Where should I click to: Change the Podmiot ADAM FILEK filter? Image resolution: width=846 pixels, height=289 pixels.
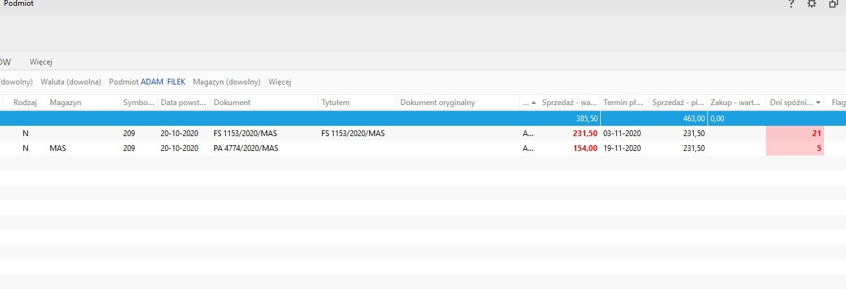[147, 82]
